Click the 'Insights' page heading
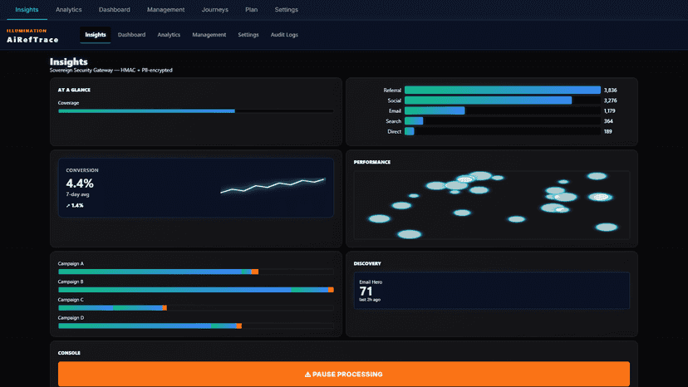 (68, 61)
